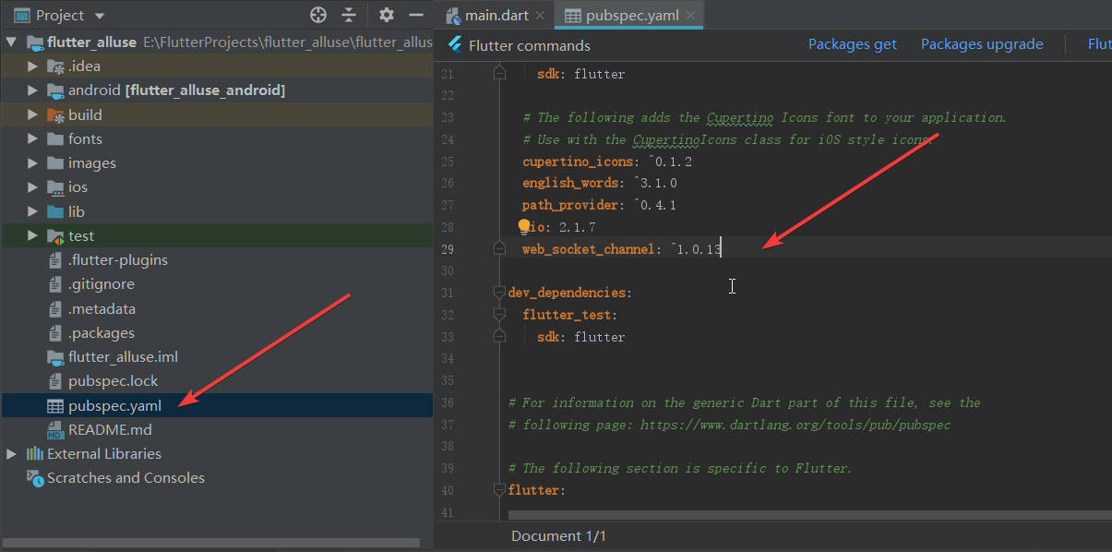Screen dimensions: 1112x552
Task: Select Scratches and Consoles
Action: (126, 477)
